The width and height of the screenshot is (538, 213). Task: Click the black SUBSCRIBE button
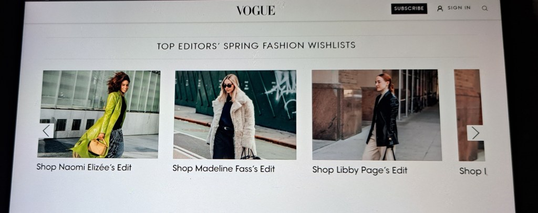pyautogui.click(x=409, y=8)
